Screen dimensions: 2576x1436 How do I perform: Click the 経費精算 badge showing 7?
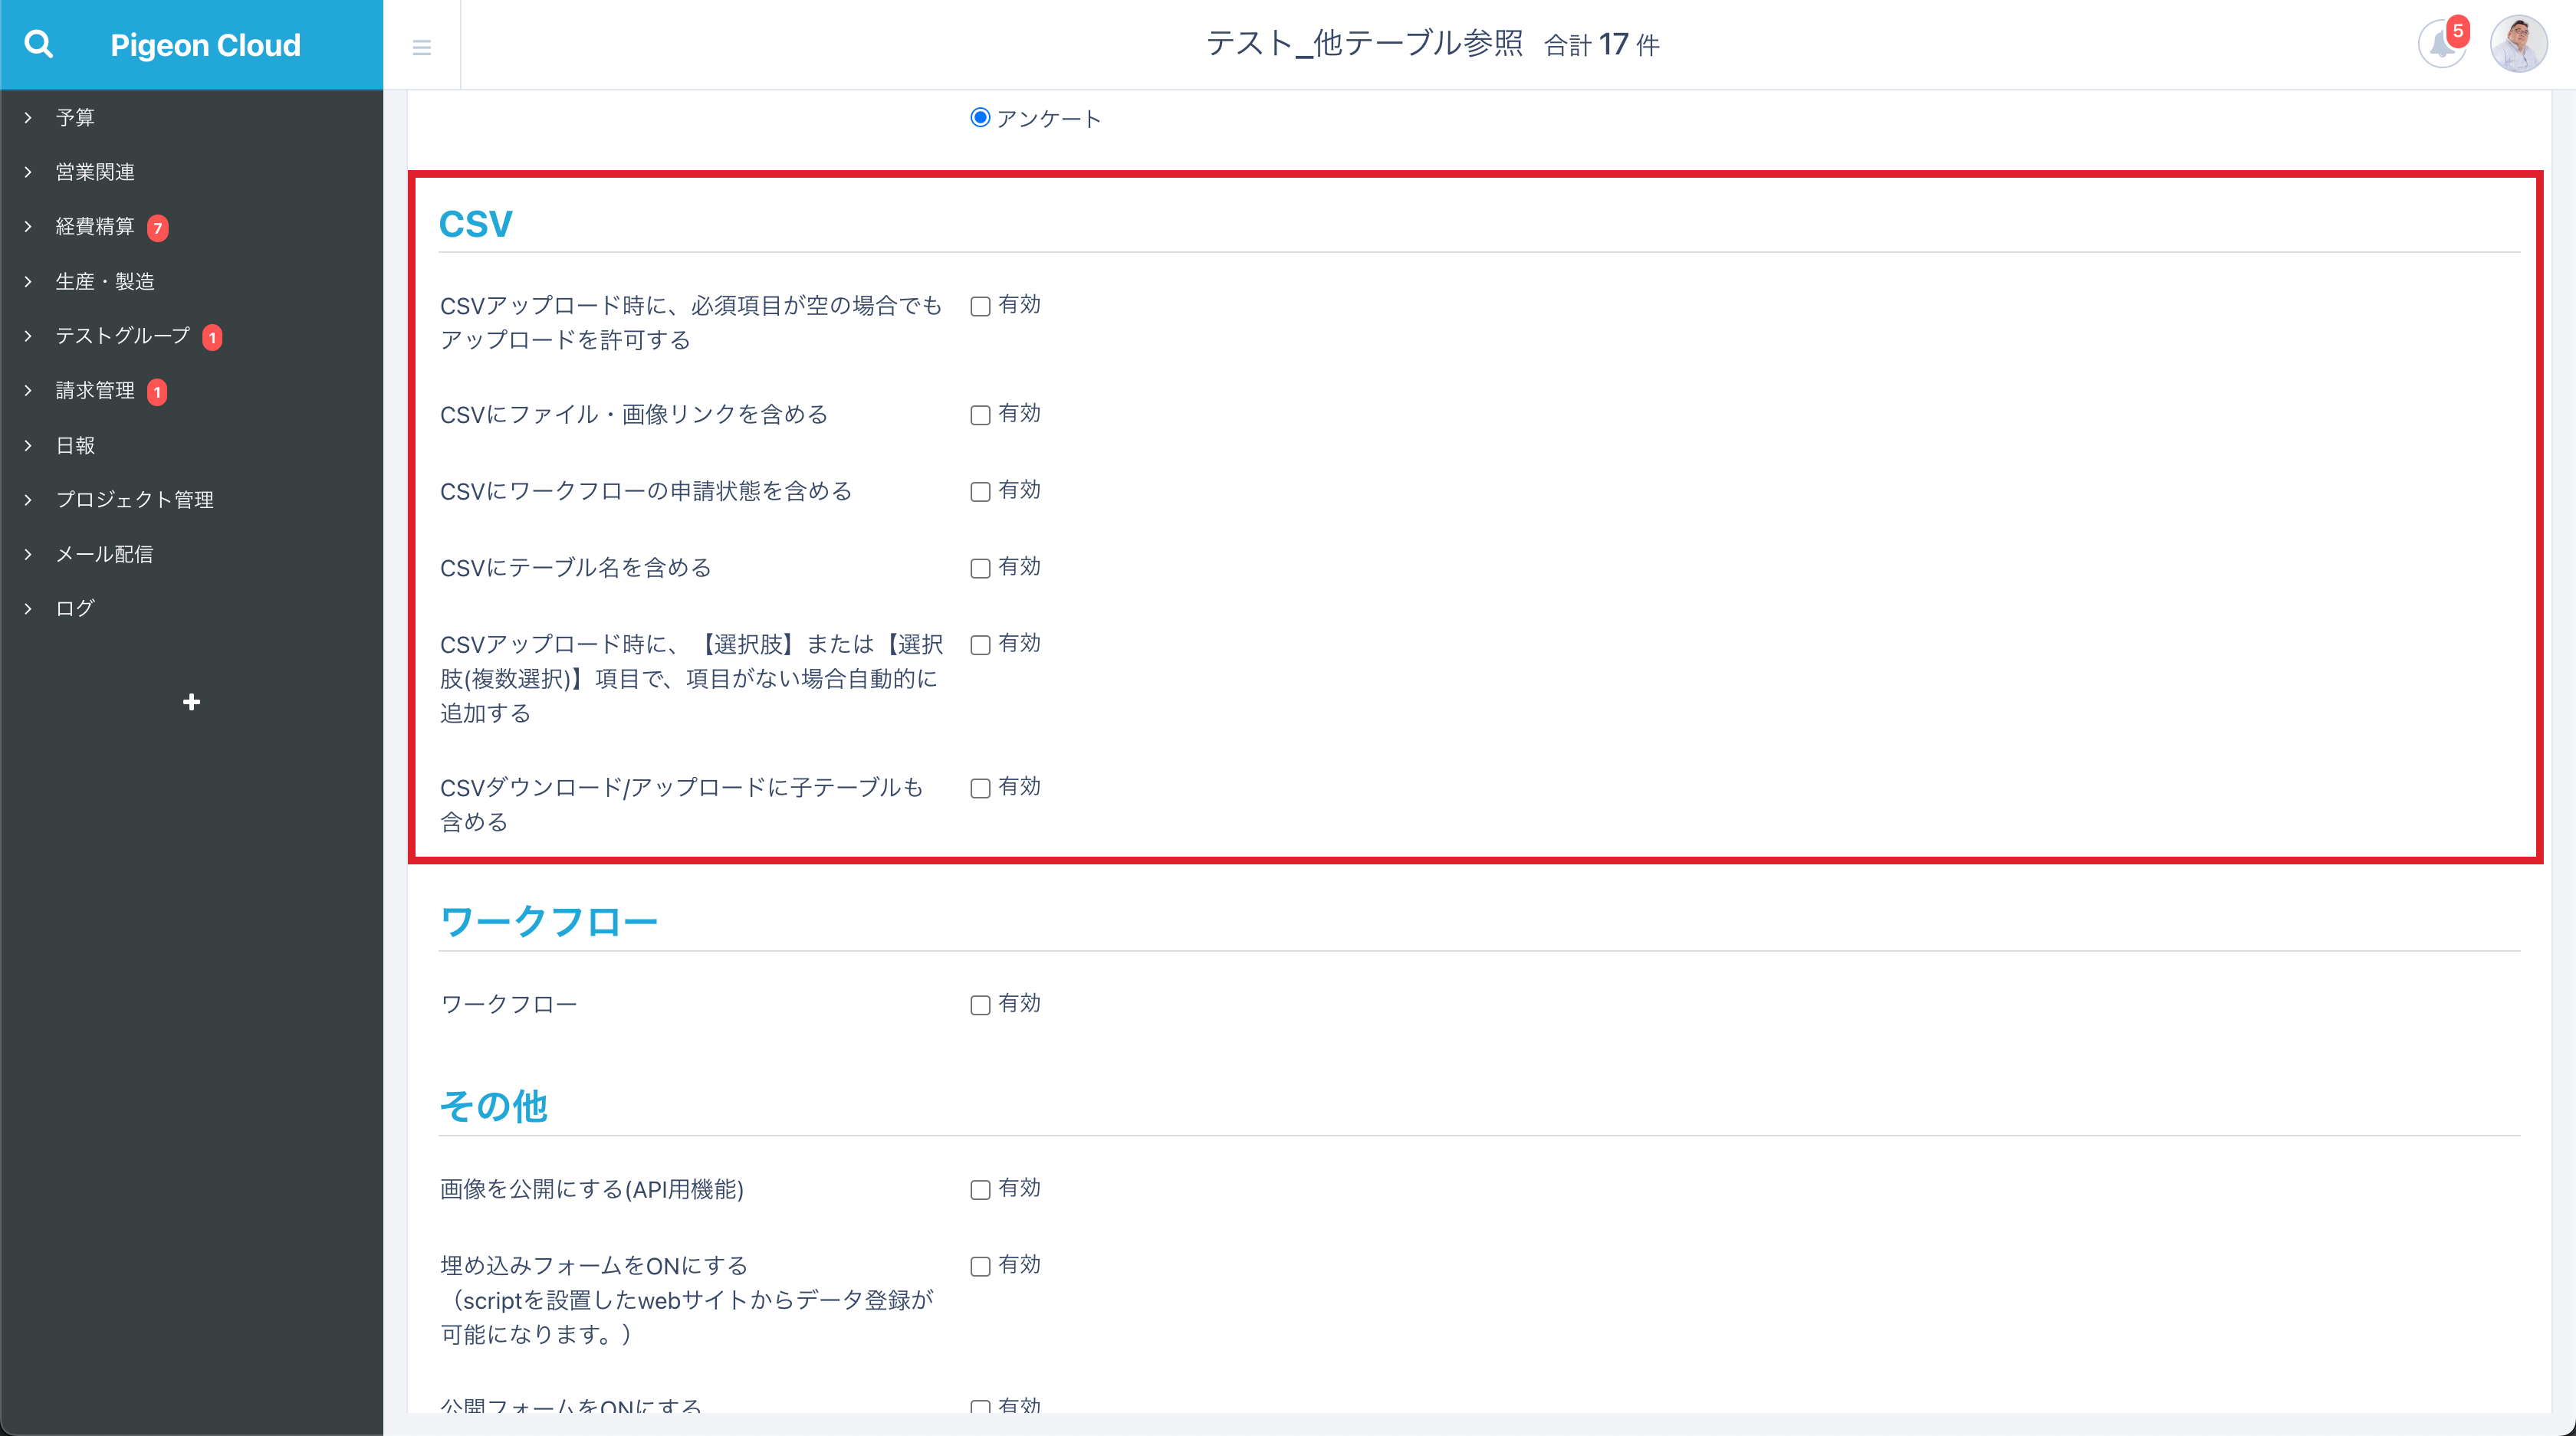click(157, 228)
